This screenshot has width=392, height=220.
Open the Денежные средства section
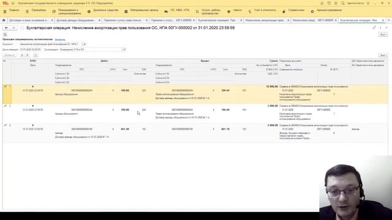pyautogui.click(x=103, y=11)
